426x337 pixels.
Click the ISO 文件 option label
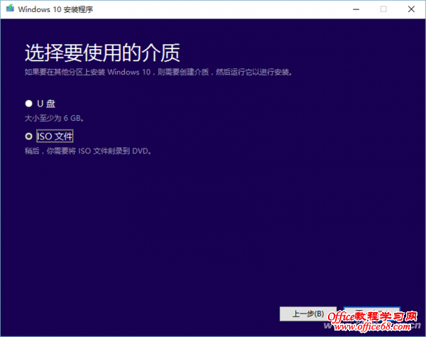pos(55,137)
